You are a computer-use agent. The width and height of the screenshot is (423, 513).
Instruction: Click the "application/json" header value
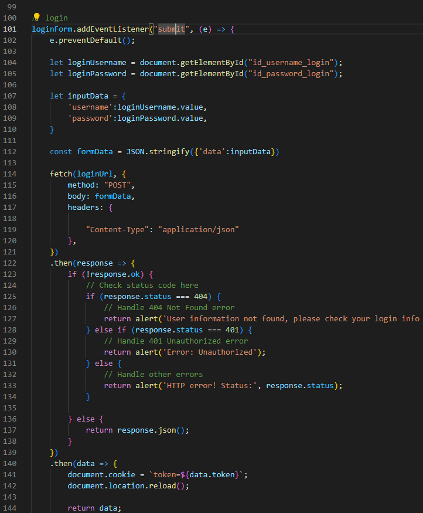(198, 229)
